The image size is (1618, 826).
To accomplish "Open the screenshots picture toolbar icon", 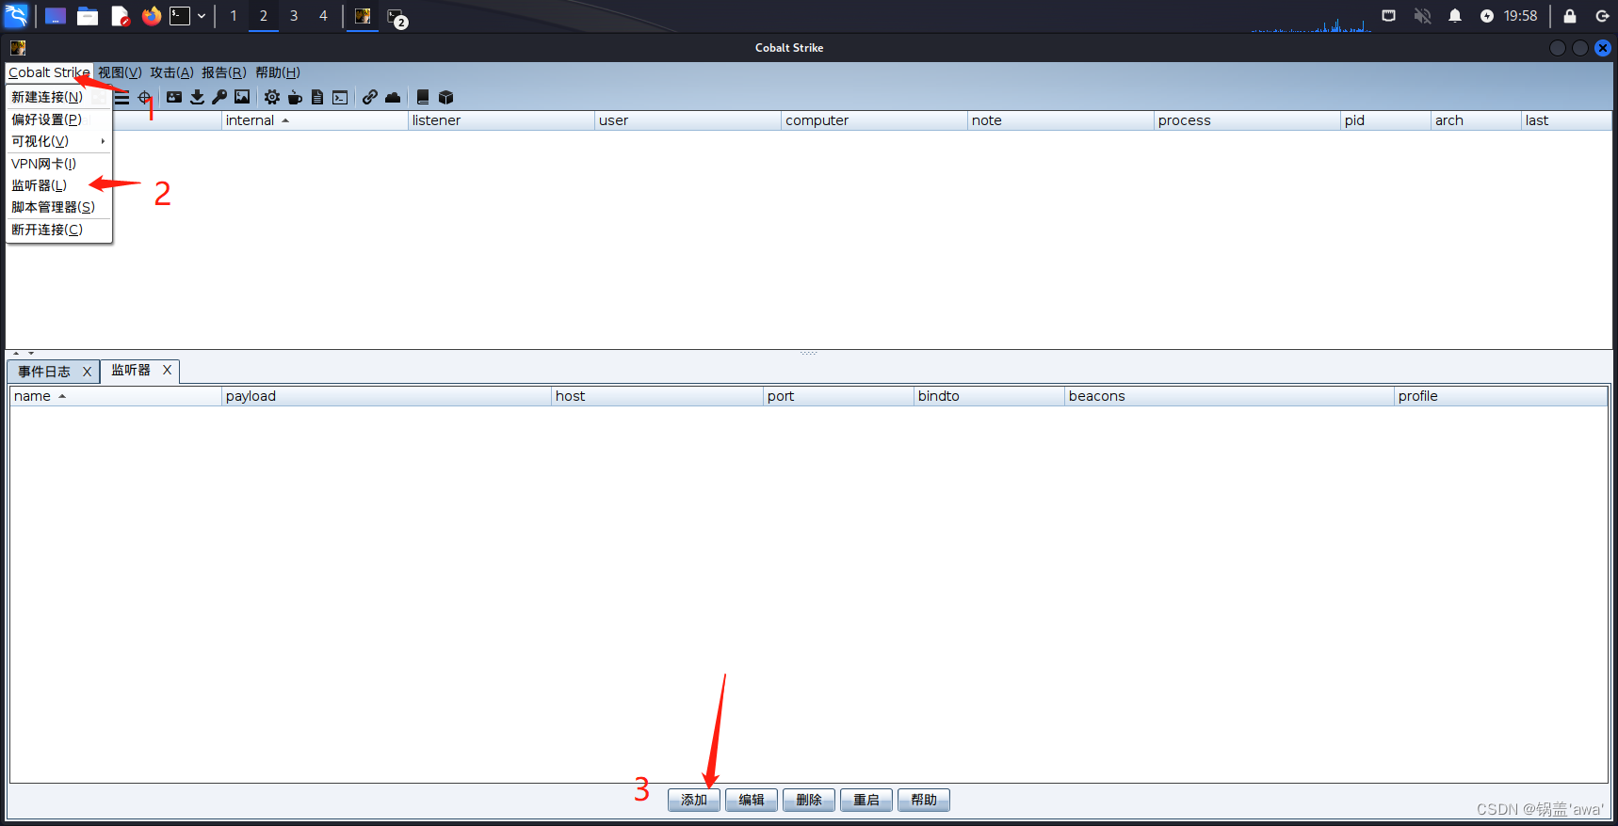I will coord(242,97).
